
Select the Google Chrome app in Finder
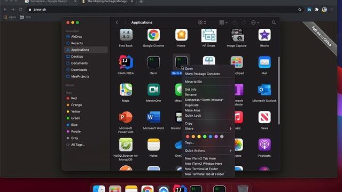(153, 35)
